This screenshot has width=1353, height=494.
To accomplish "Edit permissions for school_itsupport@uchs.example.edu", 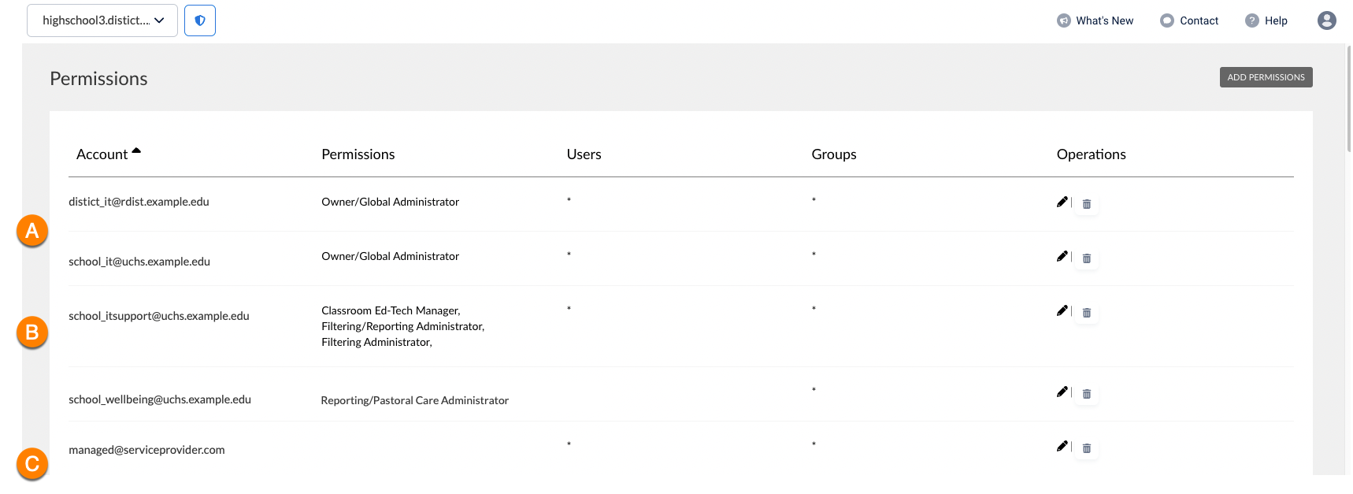I will (x=1062, y=310).
